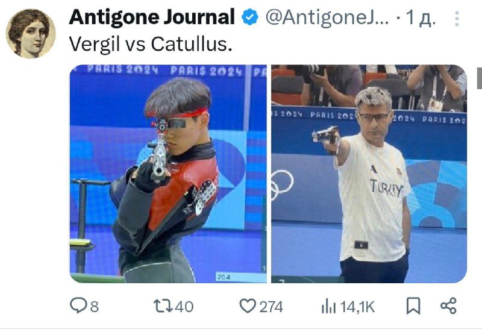Click the blue verified badge icon
The height and width of the screenshot is (332, 482).
(x=250, y=17)
